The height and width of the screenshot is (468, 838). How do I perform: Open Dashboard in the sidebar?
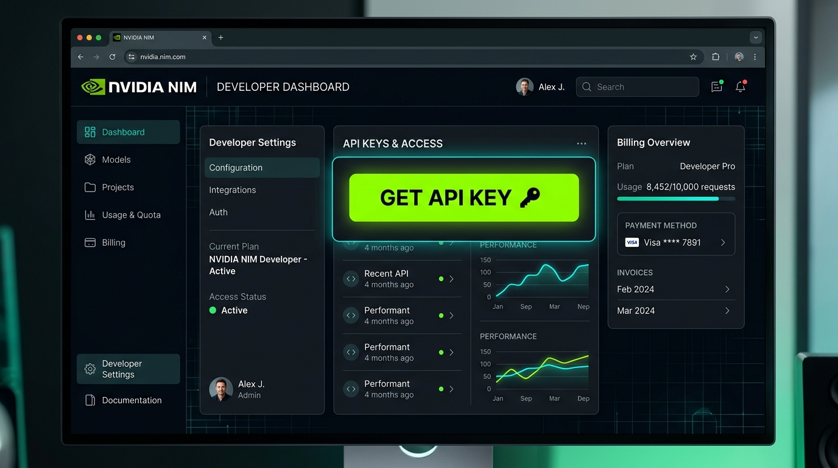coord(128,132)
